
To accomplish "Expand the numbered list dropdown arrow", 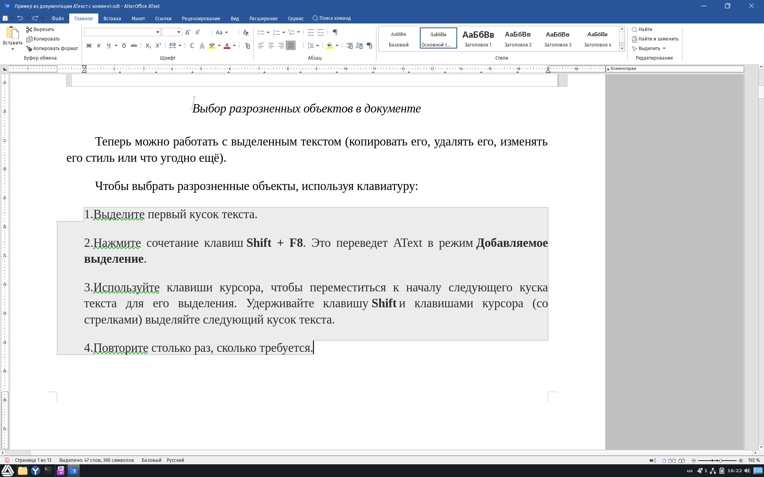I will pyautogui.click(x=283, y=32).
